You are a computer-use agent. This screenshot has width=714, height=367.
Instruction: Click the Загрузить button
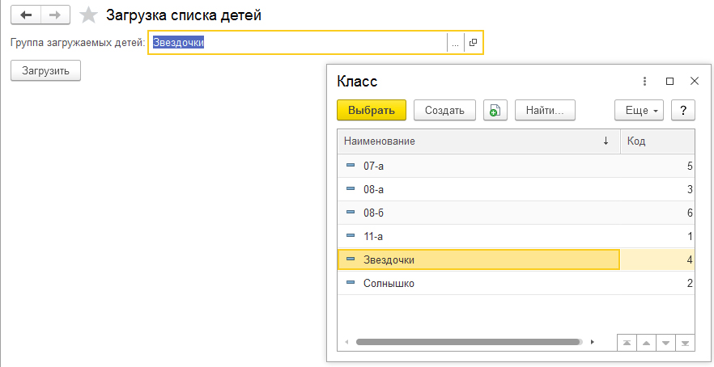point(45,71)
